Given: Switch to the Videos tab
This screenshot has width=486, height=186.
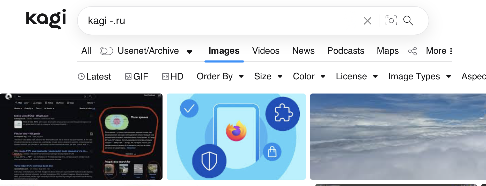Looking at the screenshot, I should pos(266,51).
